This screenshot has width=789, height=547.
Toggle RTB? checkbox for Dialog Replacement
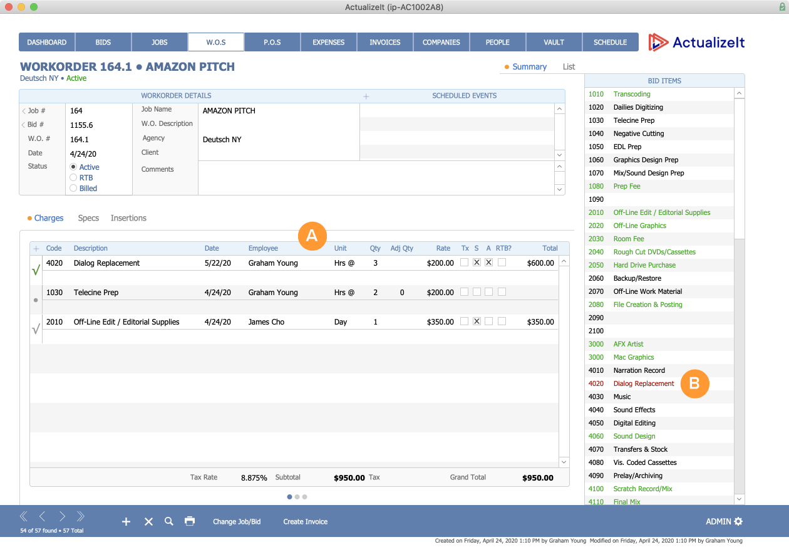pos(502,263)
